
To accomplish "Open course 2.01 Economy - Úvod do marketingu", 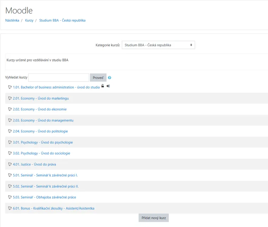I will point(41,98).
